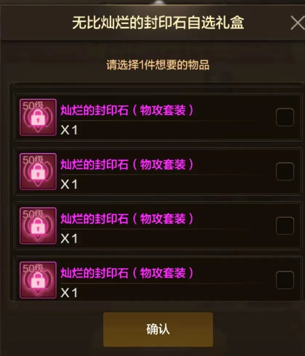Close the 自选礼盒 dialog with the X
This screenshot has height=356, width=305.
click(297, 23)
